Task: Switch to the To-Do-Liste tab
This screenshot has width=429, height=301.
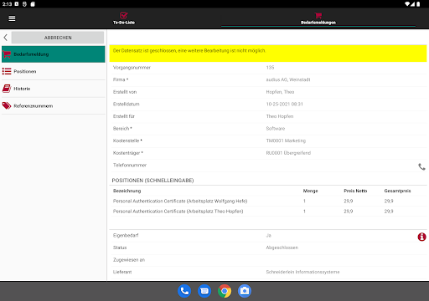Action: 124,18
